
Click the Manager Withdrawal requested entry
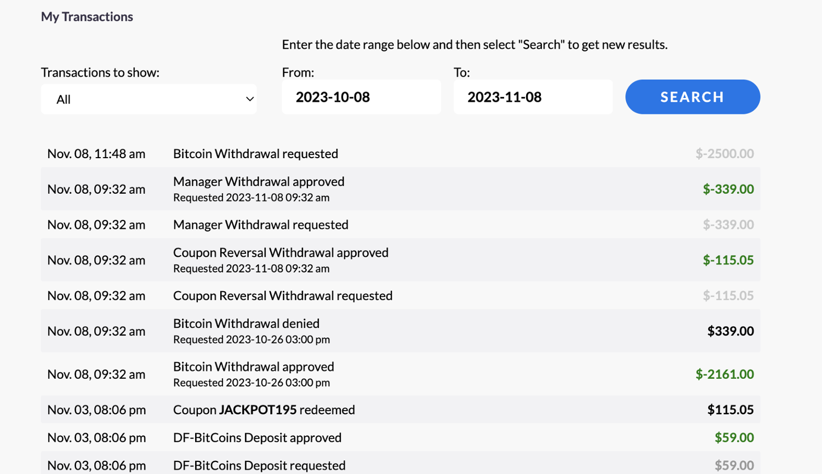(260, 225)
